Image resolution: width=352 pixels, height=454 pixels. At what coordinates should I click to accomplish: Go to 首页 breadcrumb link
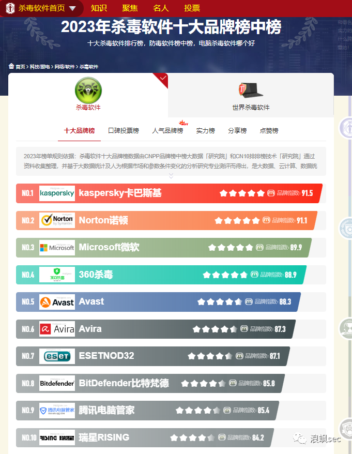[20, 67]
